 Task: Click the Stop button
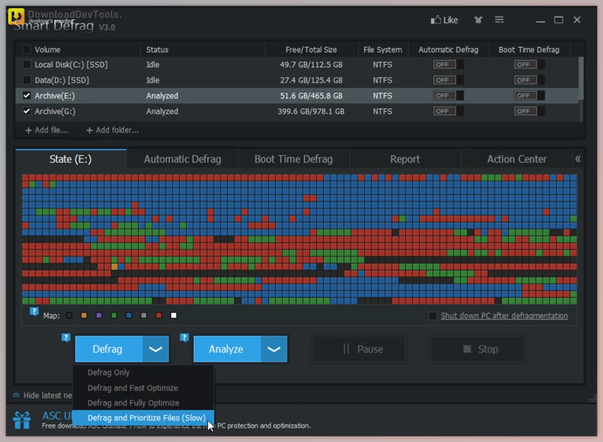(477, 349)
